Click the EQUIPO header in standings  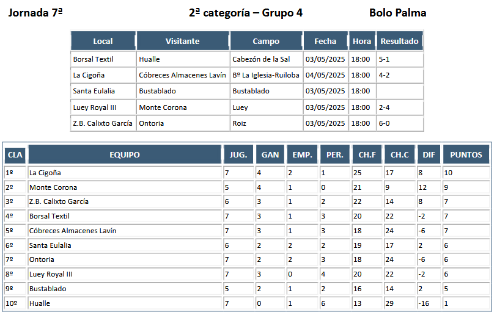[125, 154]
